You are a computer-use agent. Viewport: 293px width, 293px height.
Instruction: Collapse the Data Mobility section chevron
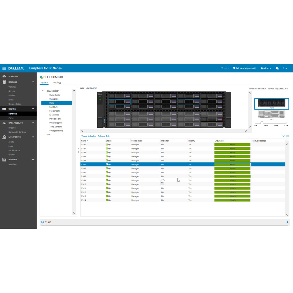33,123
